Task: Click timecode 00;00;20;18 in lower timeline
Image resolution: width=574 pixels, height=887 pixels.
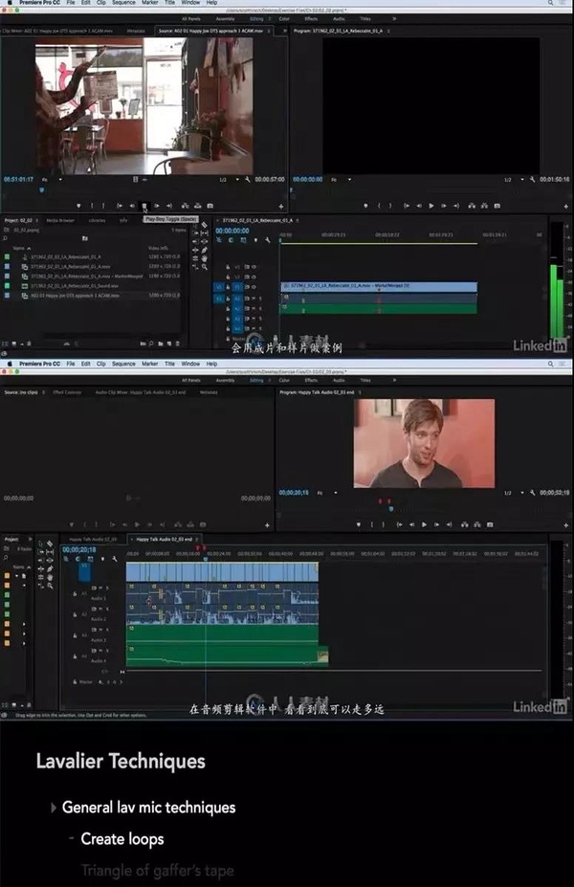Action: click(x=79, y=549)
